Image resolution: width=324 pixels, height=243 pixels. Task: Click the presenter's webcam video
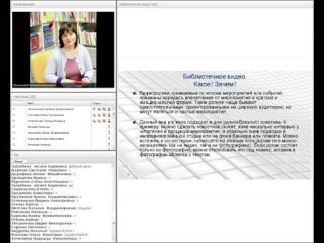tap(63, 49)
